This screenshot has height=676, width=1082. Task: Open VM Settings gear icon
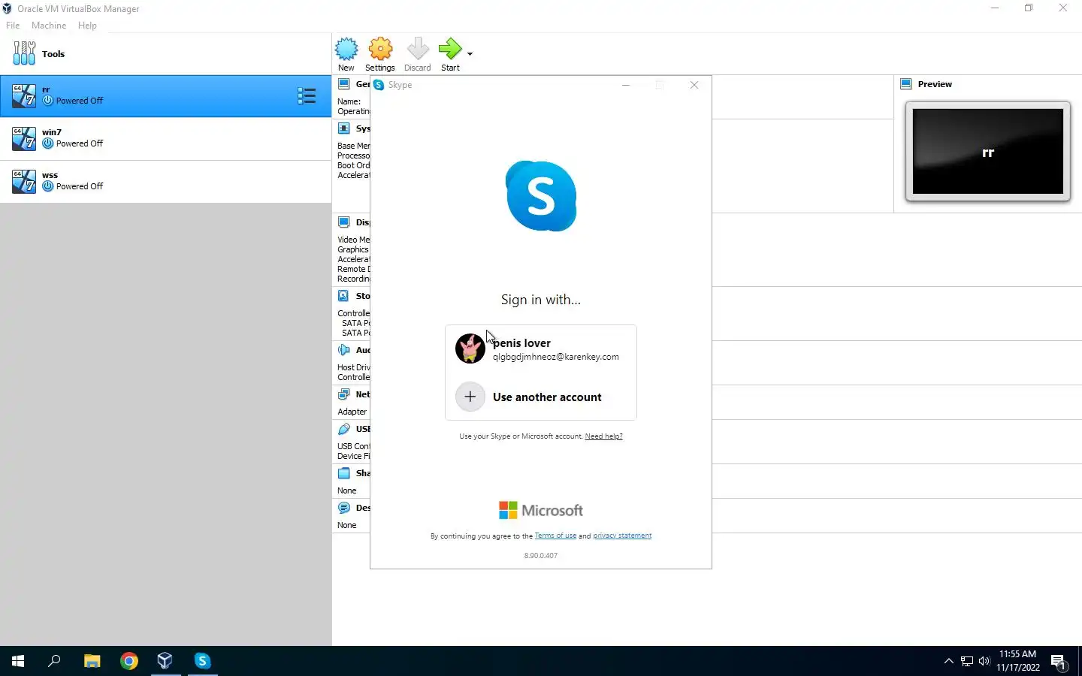380,50
